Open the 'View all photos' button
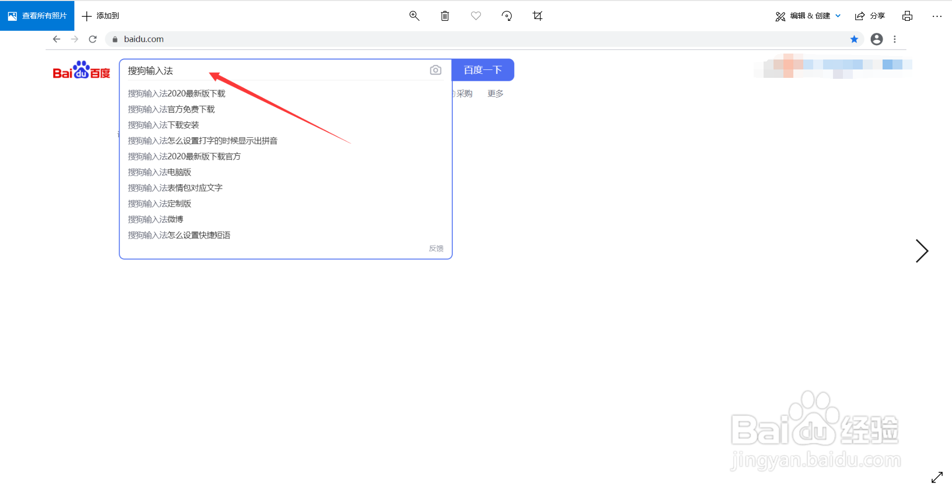Image resolution: width=952 pixels, height=492 pixels. pyautogui.click(x=37, y=16)
